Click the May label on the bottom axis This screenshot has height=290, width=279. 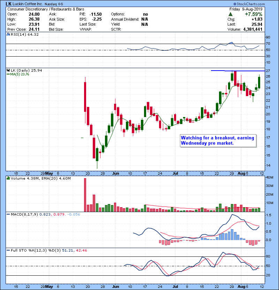pyautogui.click(x=49, y=287)
